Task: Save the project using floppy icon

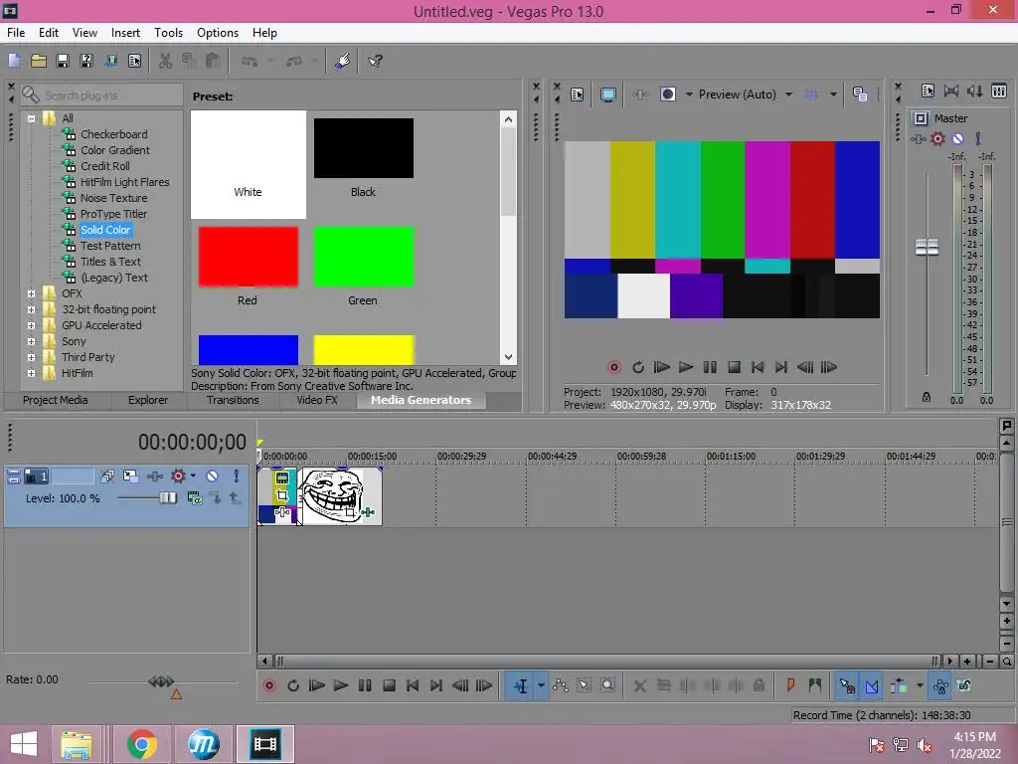Action: pos(63,61)
